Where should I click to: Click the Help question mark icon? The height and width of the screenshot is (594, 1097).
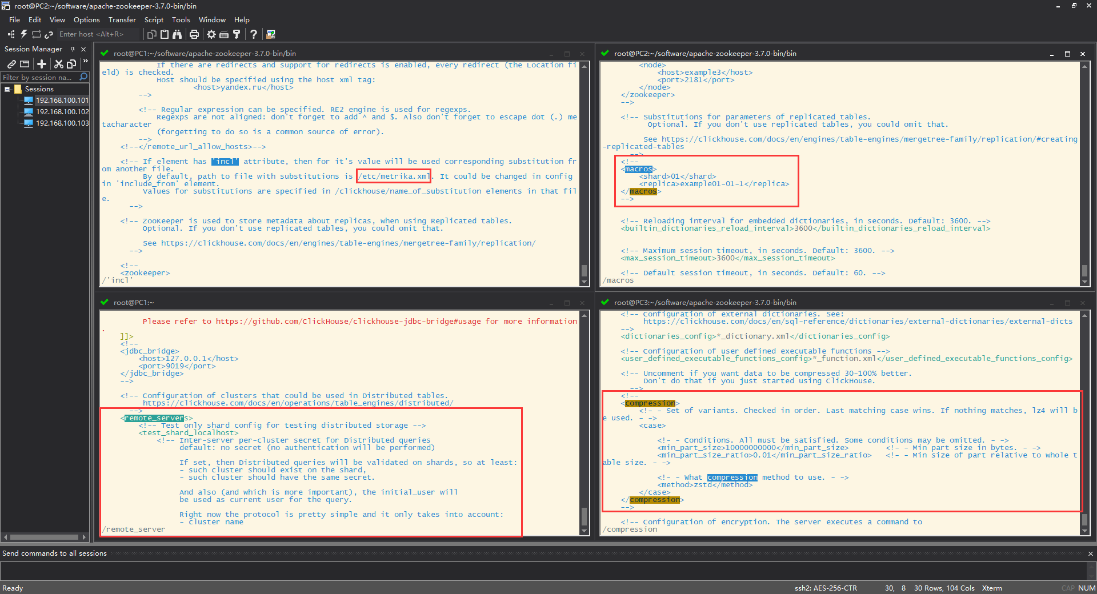[x=254, y=34]
